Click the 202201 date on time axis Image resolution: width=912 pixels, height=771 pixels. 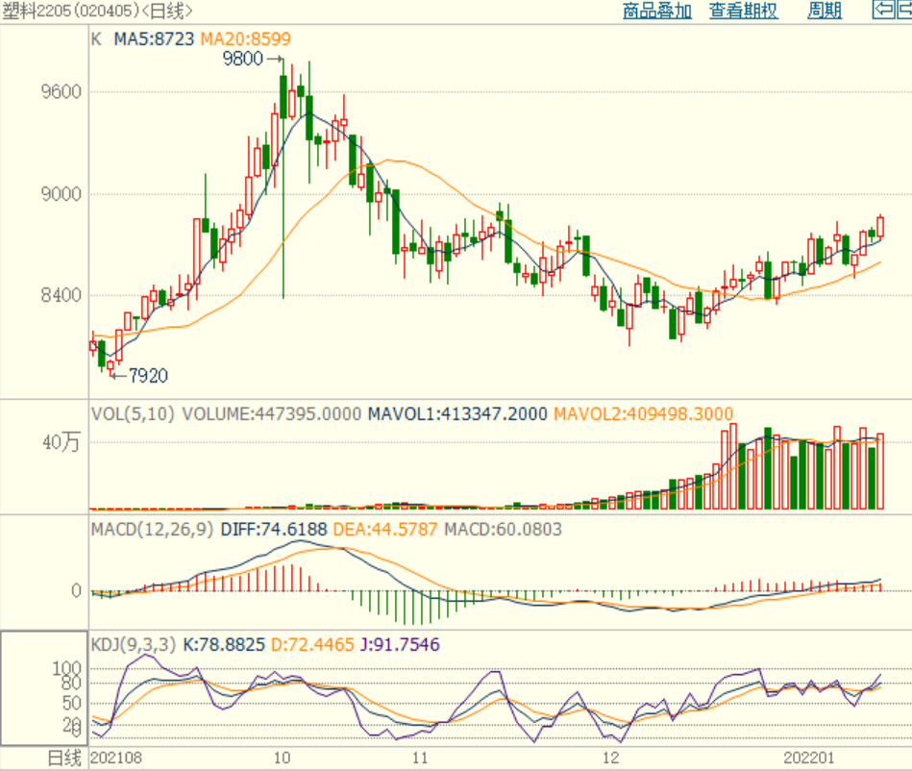[808, 759]
